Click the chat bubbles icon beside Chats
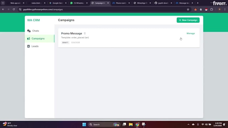This screenshot has height=128, width=228. coord(29,31)
